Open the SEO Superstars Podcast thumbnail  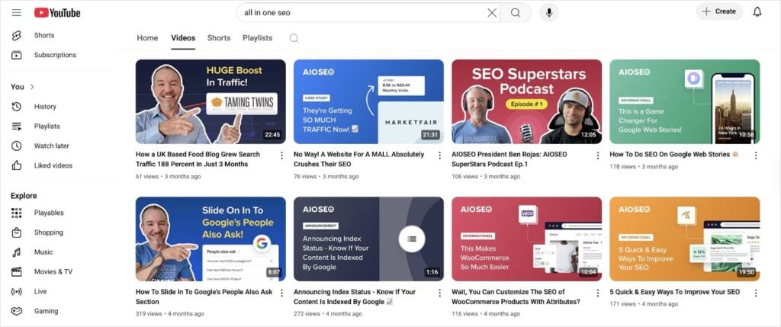pos(526,101)
